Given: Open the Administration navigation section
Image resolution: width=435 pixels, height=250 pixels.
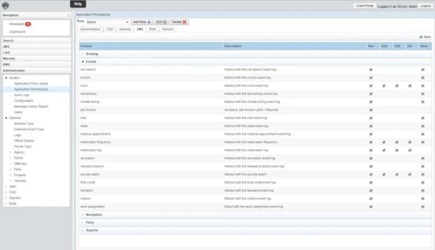Looking at the screenshot, I should [x=36, y=71].
